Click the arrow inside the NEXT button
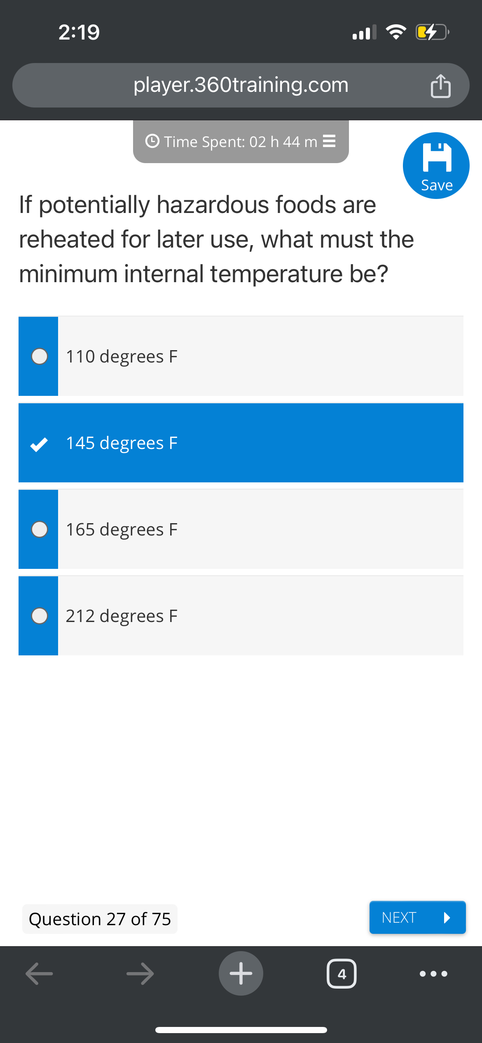Image resolution: width=482 pixels, height=1043 pixels. [447, 917]
